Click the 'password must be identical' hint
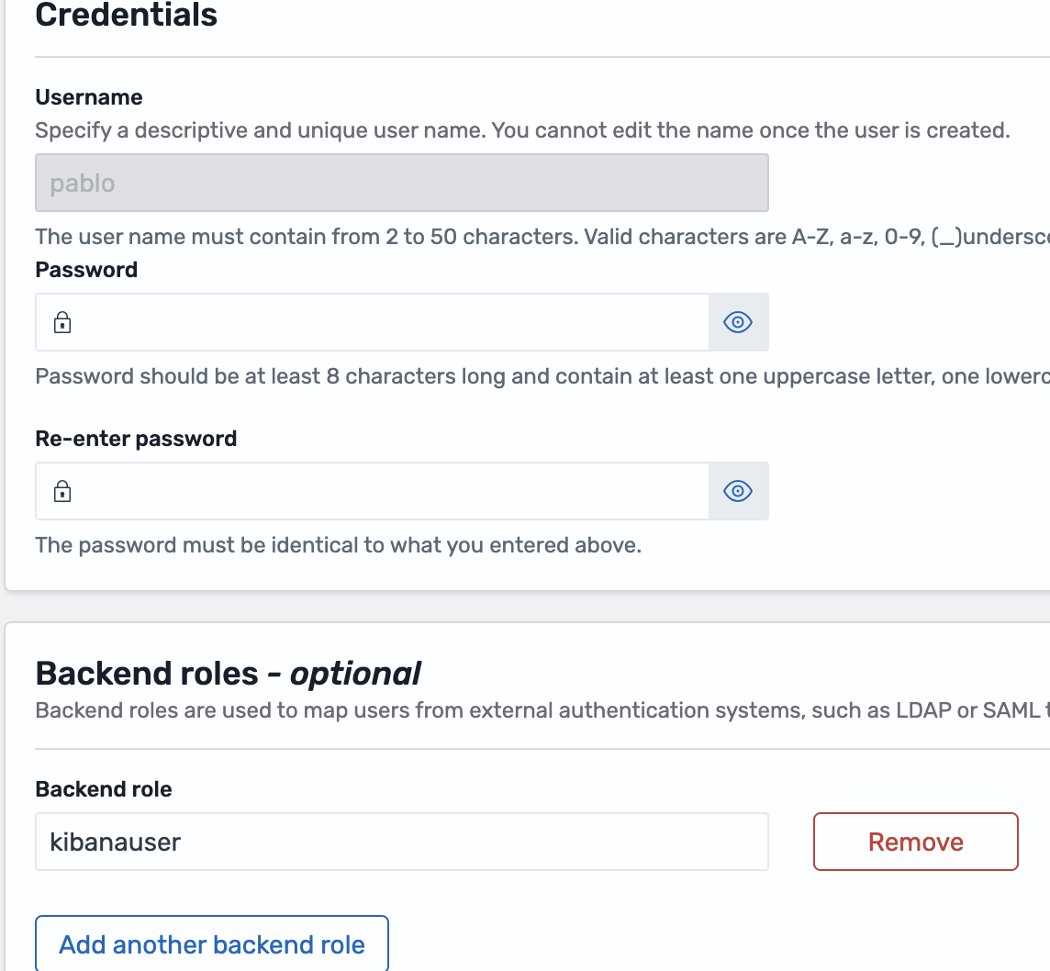1050x971 pixels. pos(338,545)
